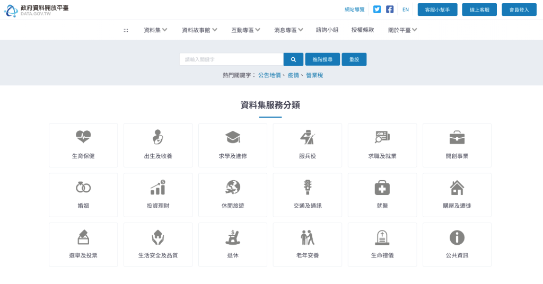Search hot keyword 疫情

tap(293, 75)
